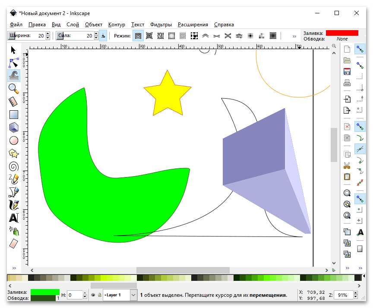Open the Контур menu

[x=117, y=25]
